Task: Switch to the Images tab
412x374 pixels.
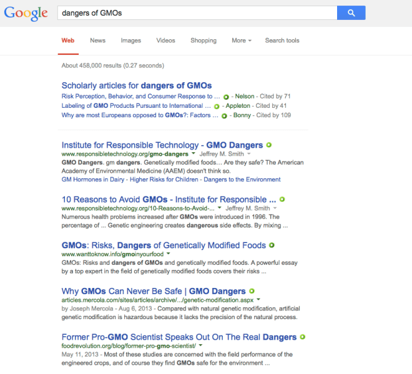Action: (131, 41)
